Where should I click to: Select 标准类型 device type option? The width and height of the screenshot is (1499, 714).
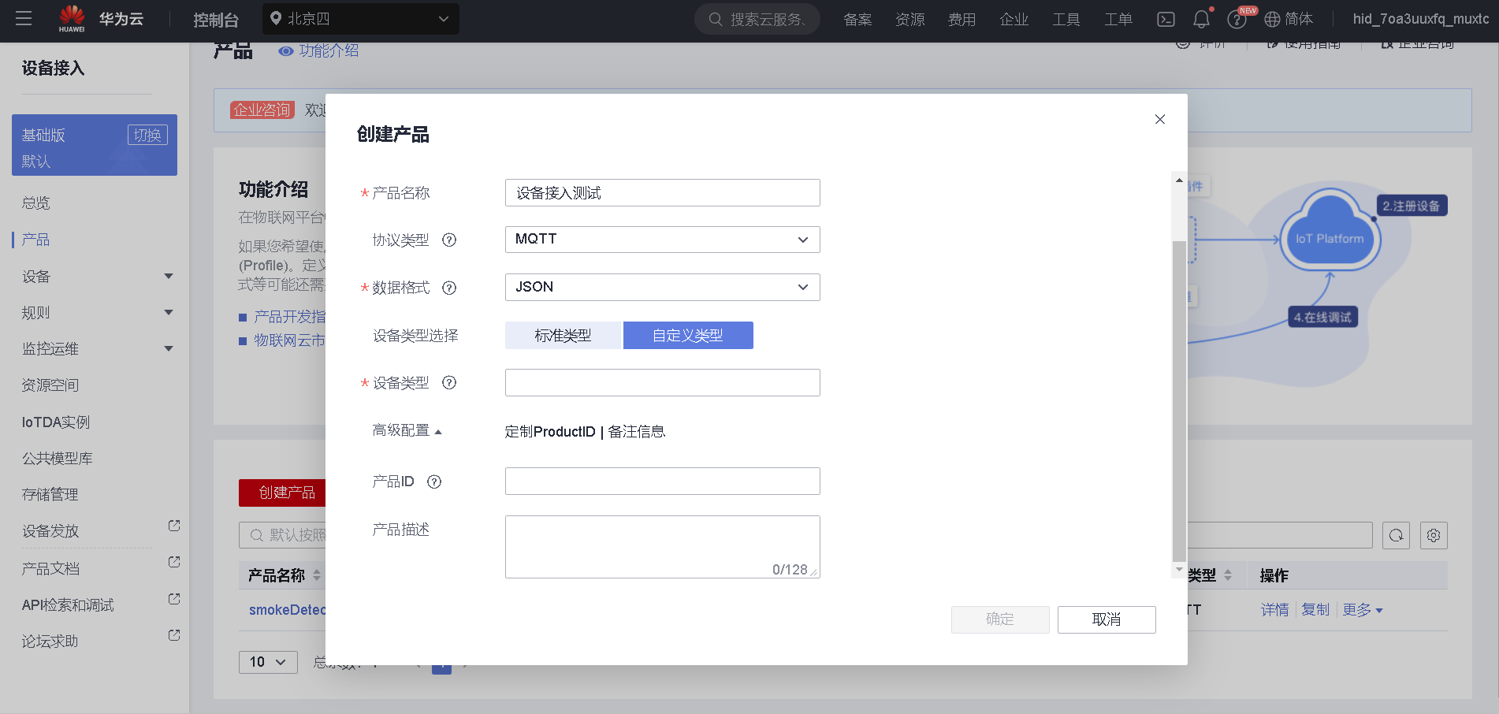pyautogui.click(x=563, y=336)
